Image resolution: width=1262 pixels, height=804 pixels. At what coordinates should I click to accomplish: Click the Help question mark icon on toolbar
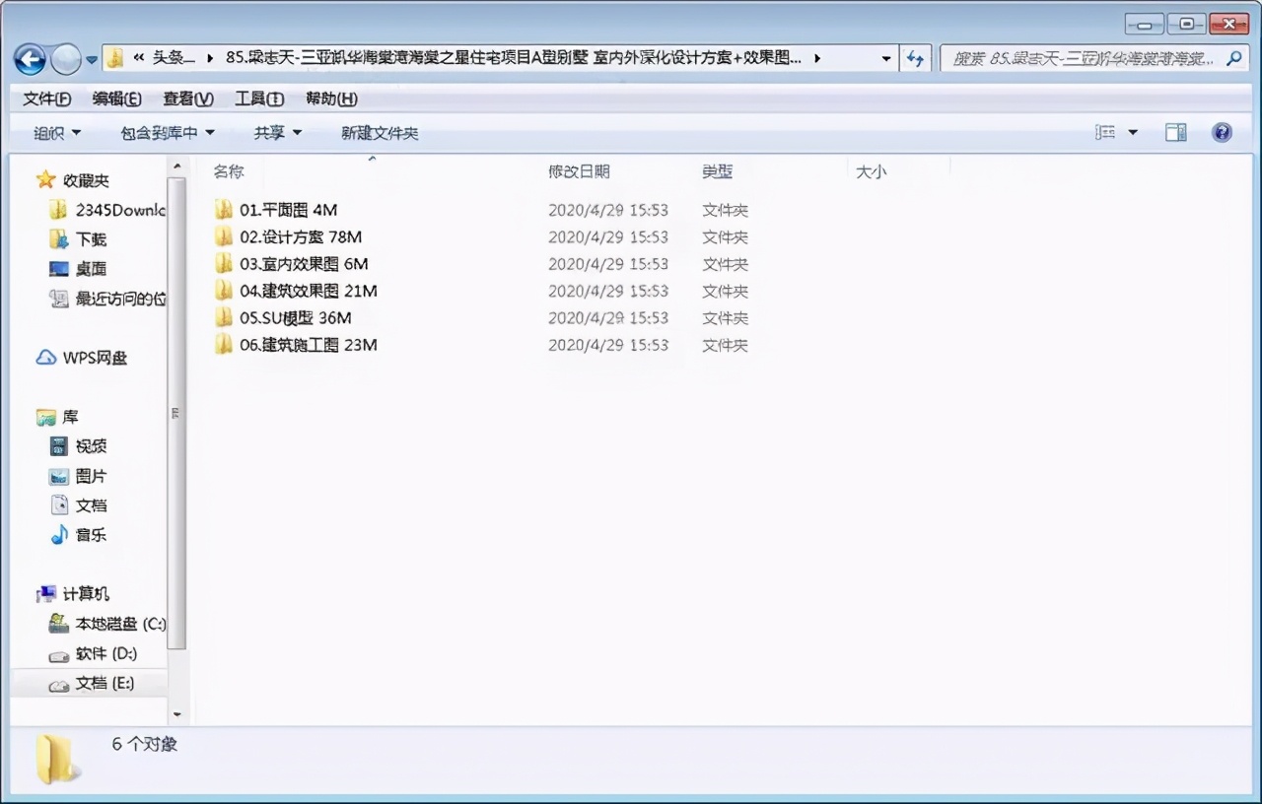click(x=1220, y=132)
